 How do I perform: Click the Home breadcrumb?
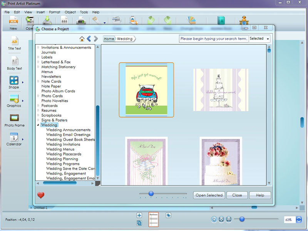(109, 39)
